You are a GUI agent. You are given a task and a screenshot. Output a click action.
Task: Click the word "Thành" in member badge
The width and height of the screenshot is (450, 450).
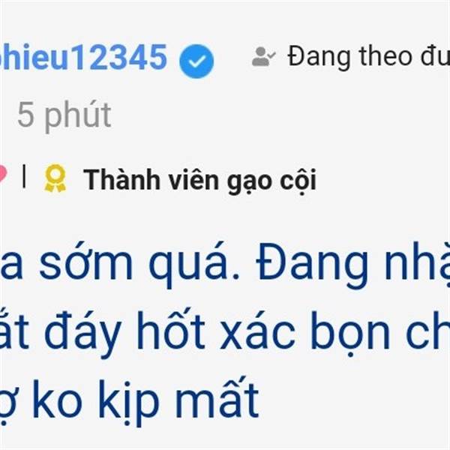click(x=121, y=179)
